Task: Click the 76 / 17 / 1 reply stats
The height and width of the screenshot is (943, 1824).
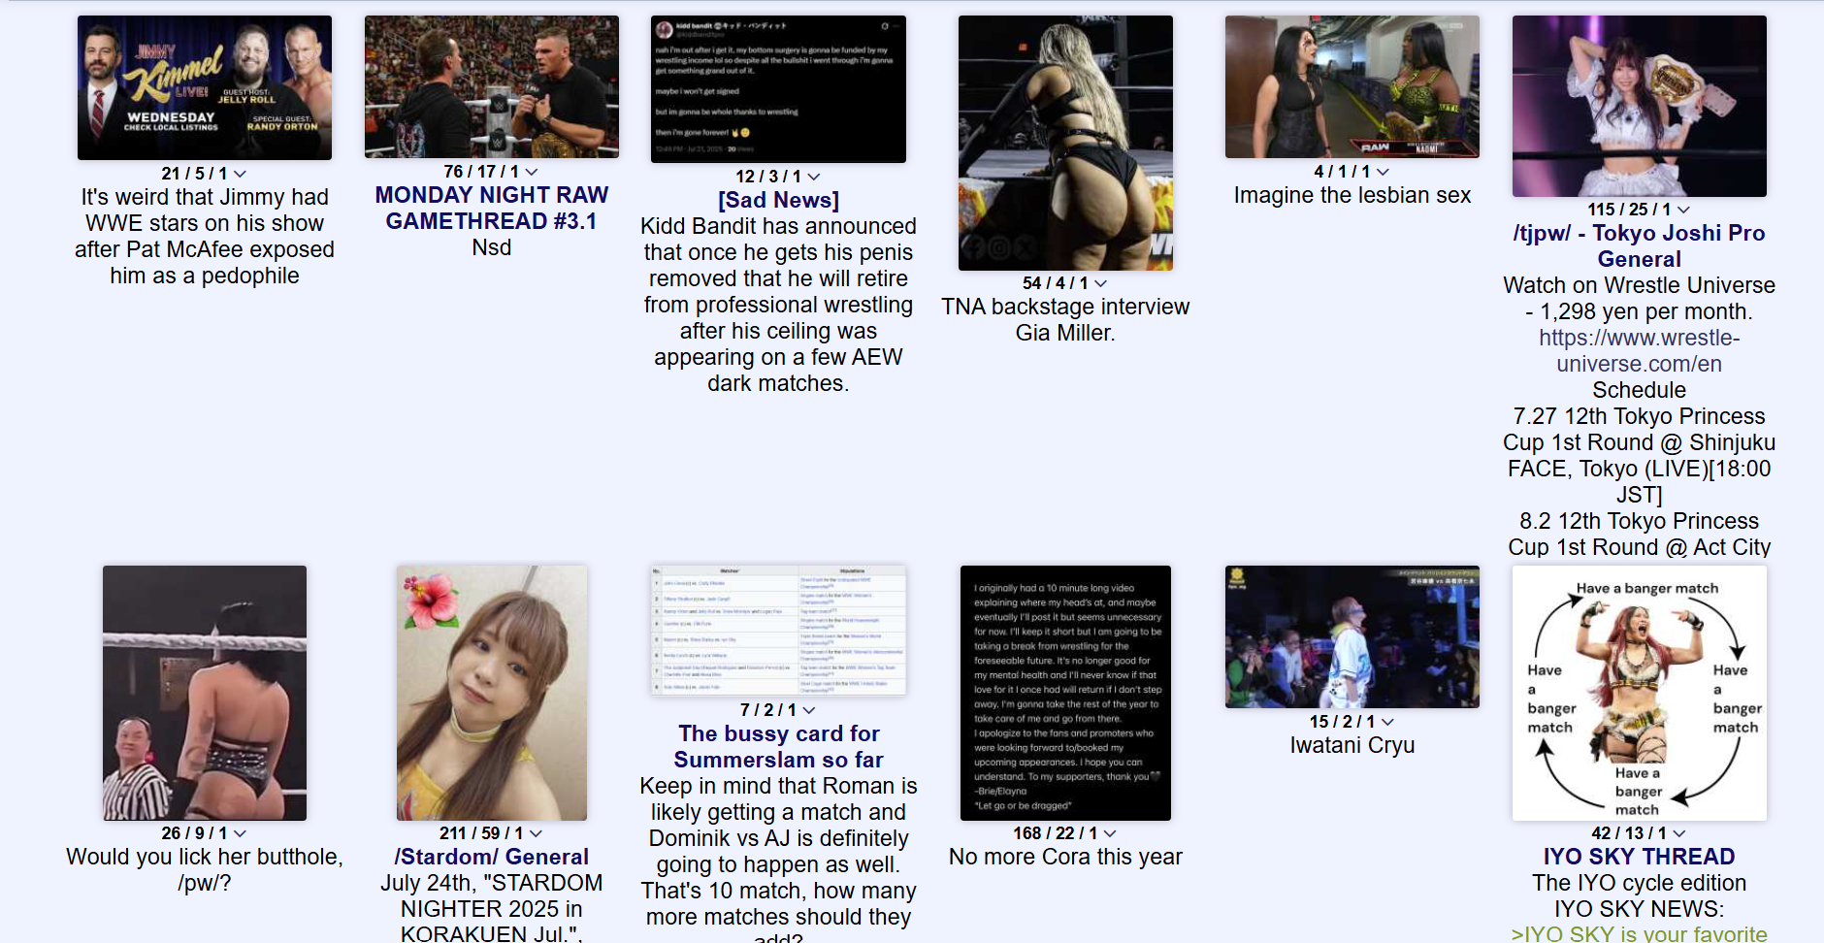Action: pos(481,172)
